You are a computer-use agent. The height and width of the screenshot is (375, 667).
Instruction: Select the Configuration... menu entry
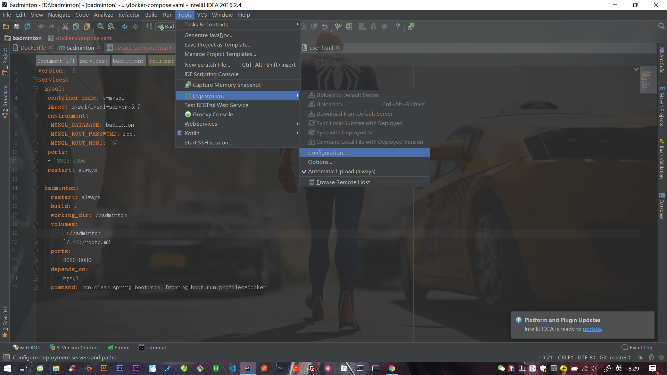[x=364, y=153]
